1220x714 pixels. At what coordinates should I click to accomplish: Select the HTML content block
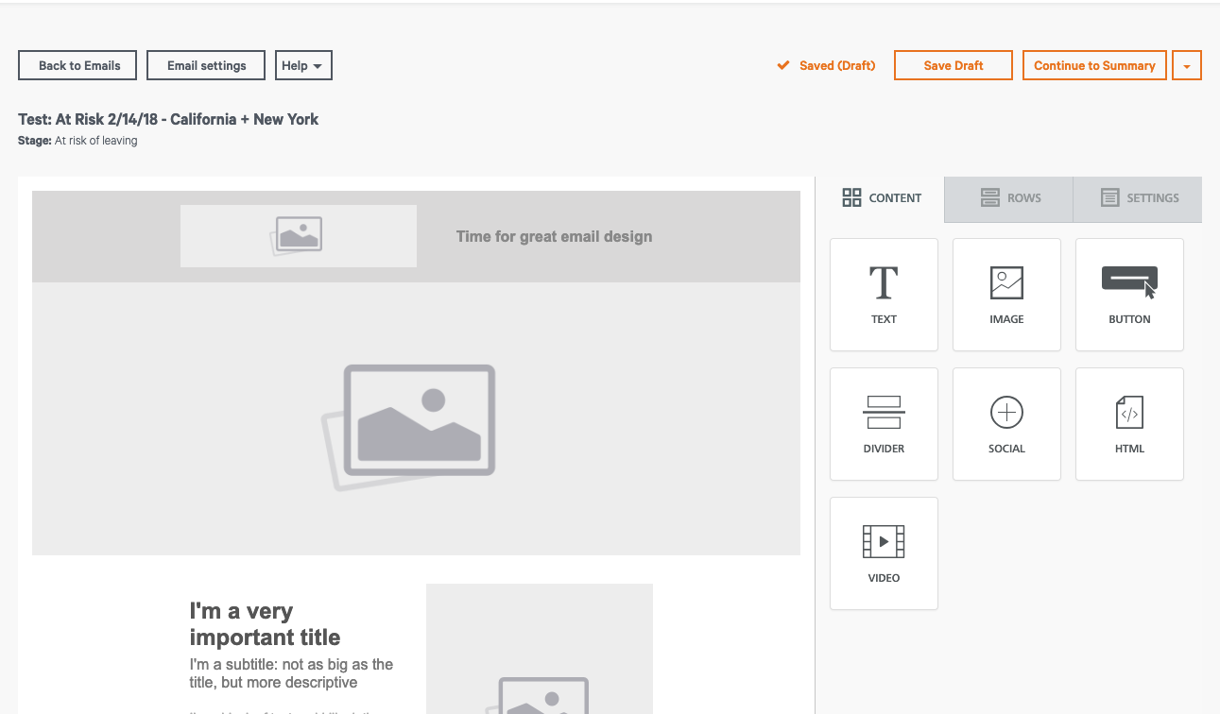point(1129,424)
